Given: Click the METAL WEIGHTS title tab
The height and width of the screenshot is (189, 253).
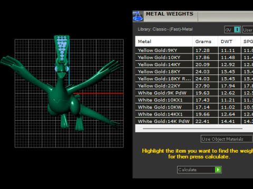Looking at the screenshot, I should [170, 14].
